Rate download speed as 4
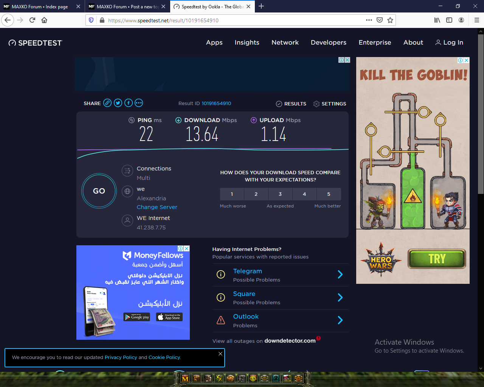Viewport: 484px width, 387px height. (304, 194)
